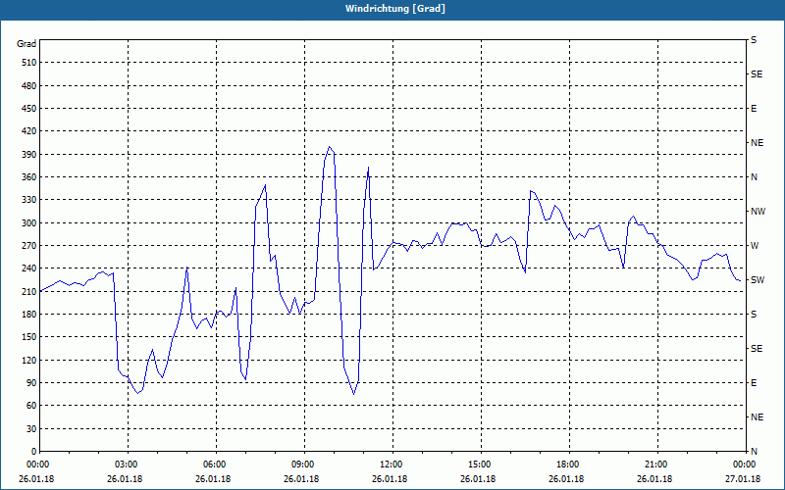
Task: Click the 26.01.18 date under 21:00
Action: tap(654, 479)
